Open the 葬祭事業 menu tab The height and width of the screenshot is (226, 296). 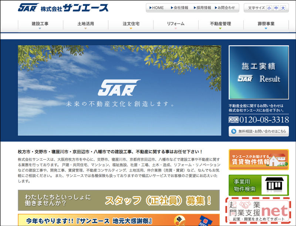pyautogui.click(x=266, y=24)
